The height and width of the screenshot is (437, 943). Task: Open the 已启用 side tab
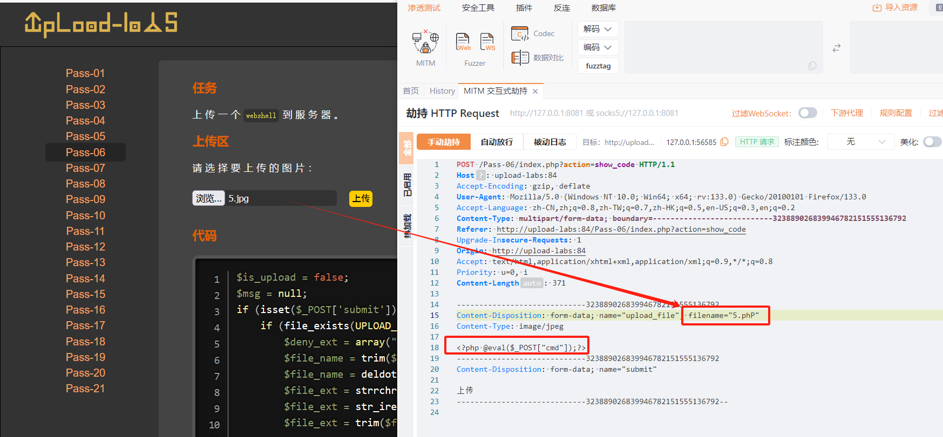(x=406, y=185)
